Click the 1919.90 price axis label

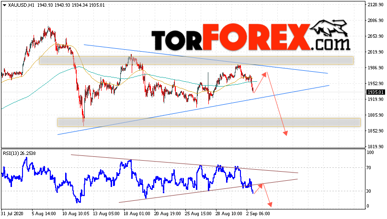[x=376, y=99]
